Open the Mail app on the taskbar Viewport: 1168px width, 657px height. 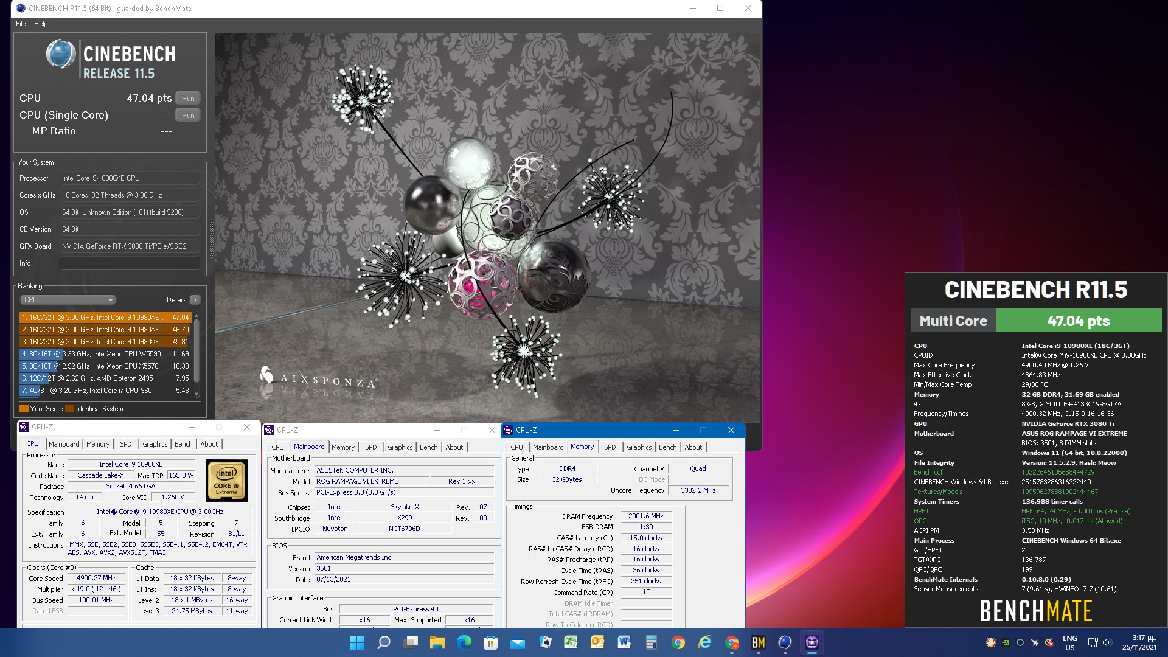517,642
